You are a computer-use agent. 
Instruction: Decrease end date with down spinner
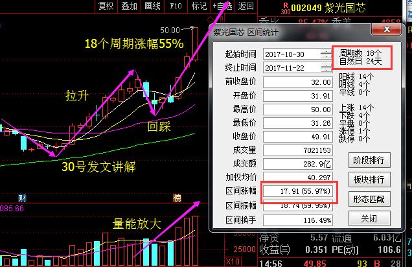point(326,71)
